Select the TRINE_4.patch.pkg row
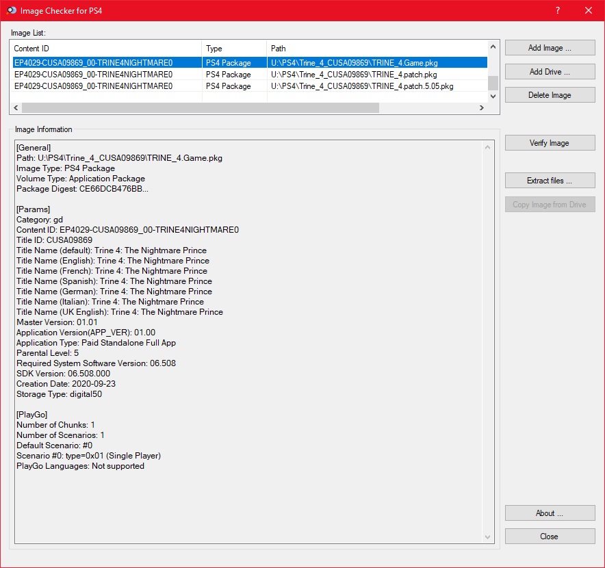605x568 pixels. click(250, 74)
